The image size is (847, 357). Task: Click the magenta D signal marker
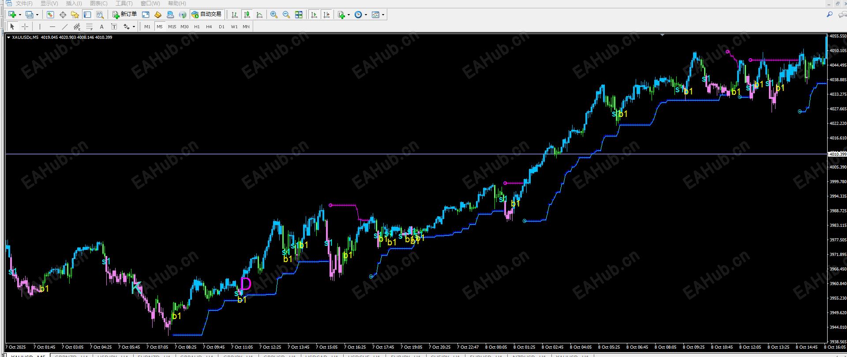tap(246, 284)
